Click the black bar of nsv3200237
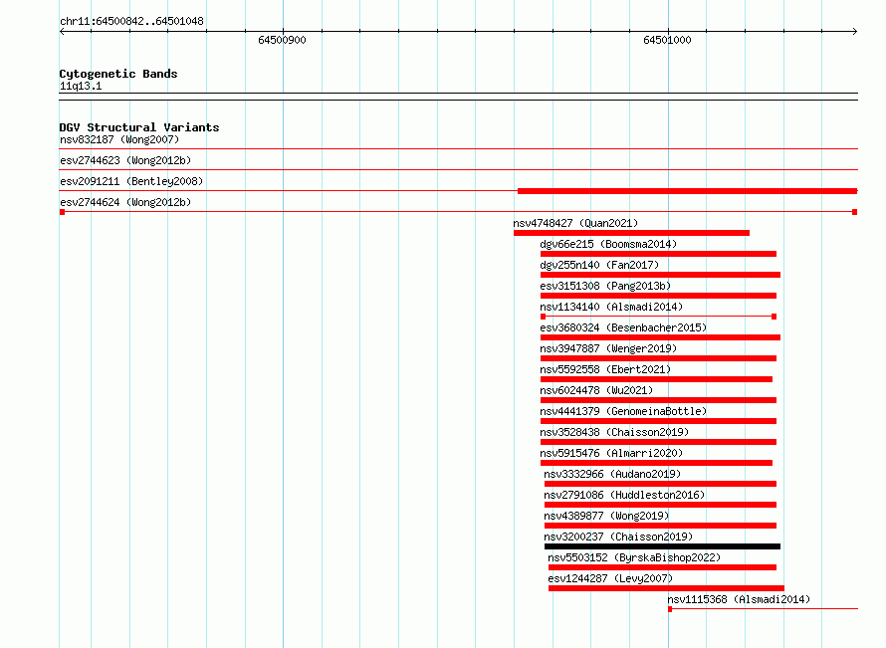886x648 pixels. pos(662,546)
